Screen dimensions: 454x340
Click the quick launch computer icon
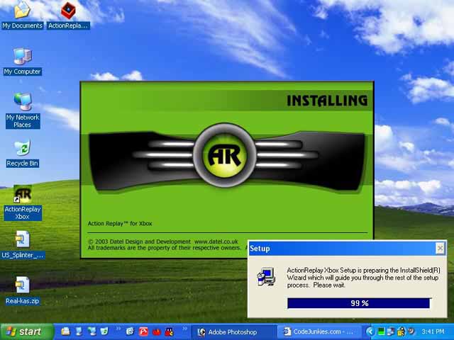click(x=79, y=331)
